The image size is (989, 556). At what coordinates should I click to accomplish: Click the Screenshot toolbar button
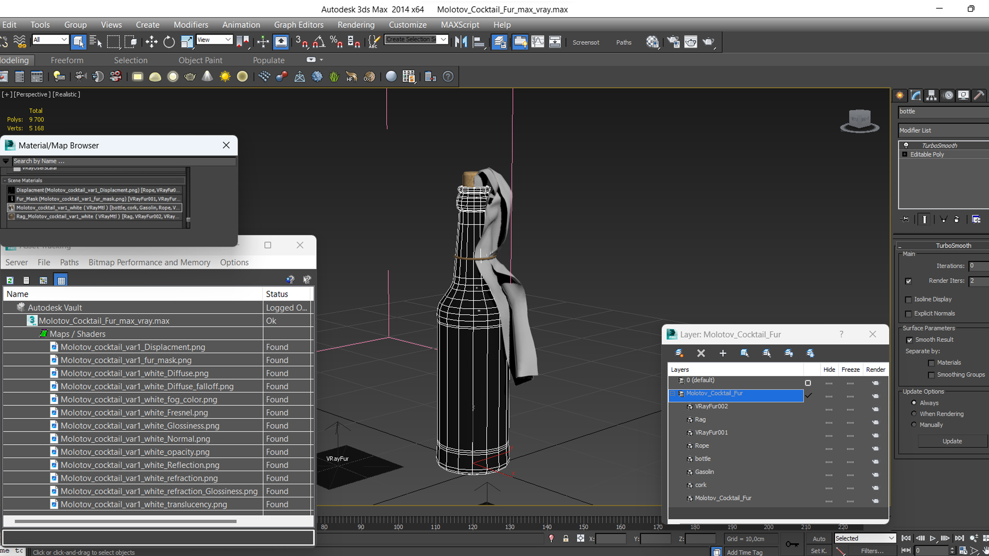tap(586, 42)
